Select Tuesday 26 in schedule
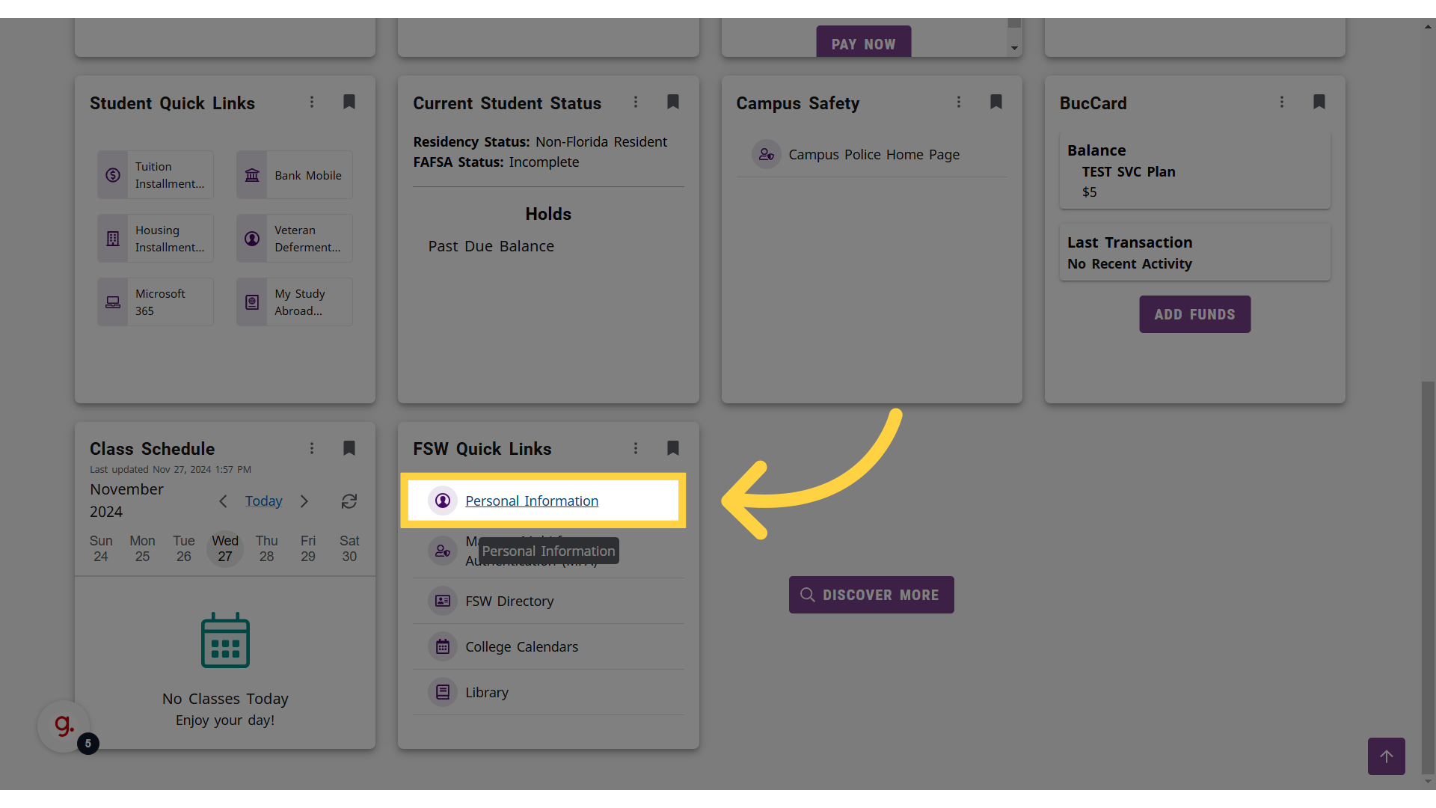Viewport: 1436px width, 808px height. click(x=184, y=548)
